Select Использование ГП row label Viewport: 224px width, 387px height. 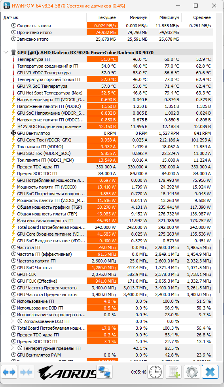tap(36, 301)
